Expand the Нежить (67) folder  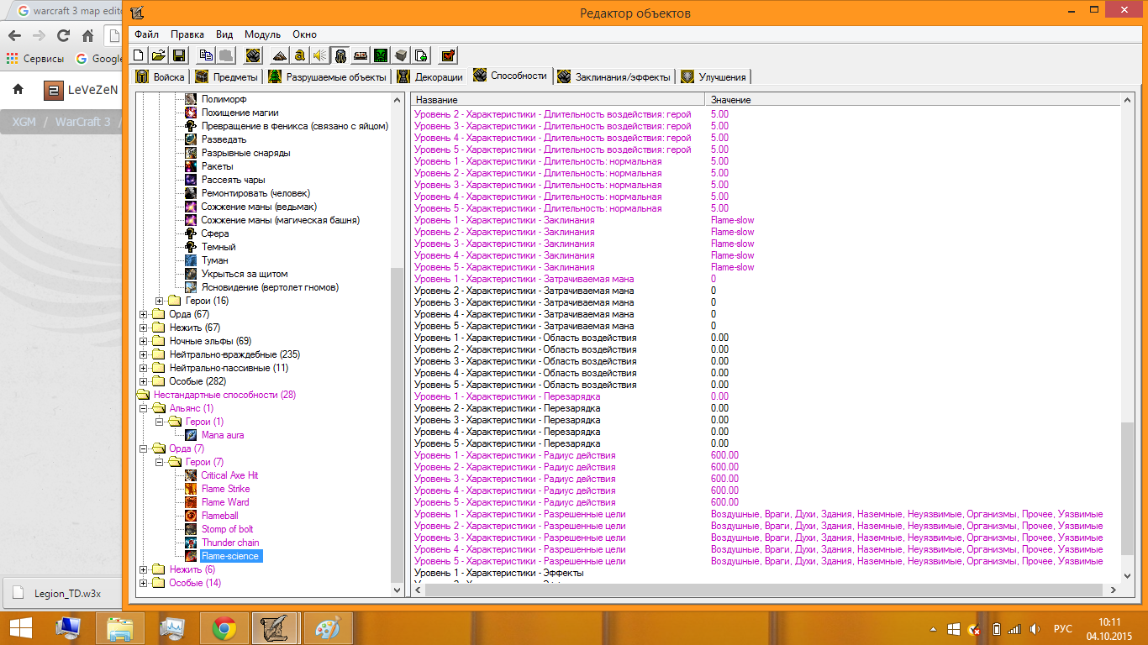coord(144,328)
